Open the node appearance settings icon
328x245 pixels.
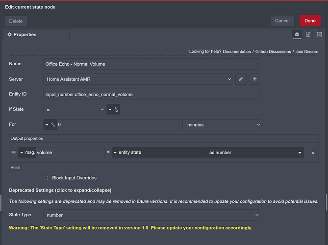pyautogui.click(x=319, y=34)
